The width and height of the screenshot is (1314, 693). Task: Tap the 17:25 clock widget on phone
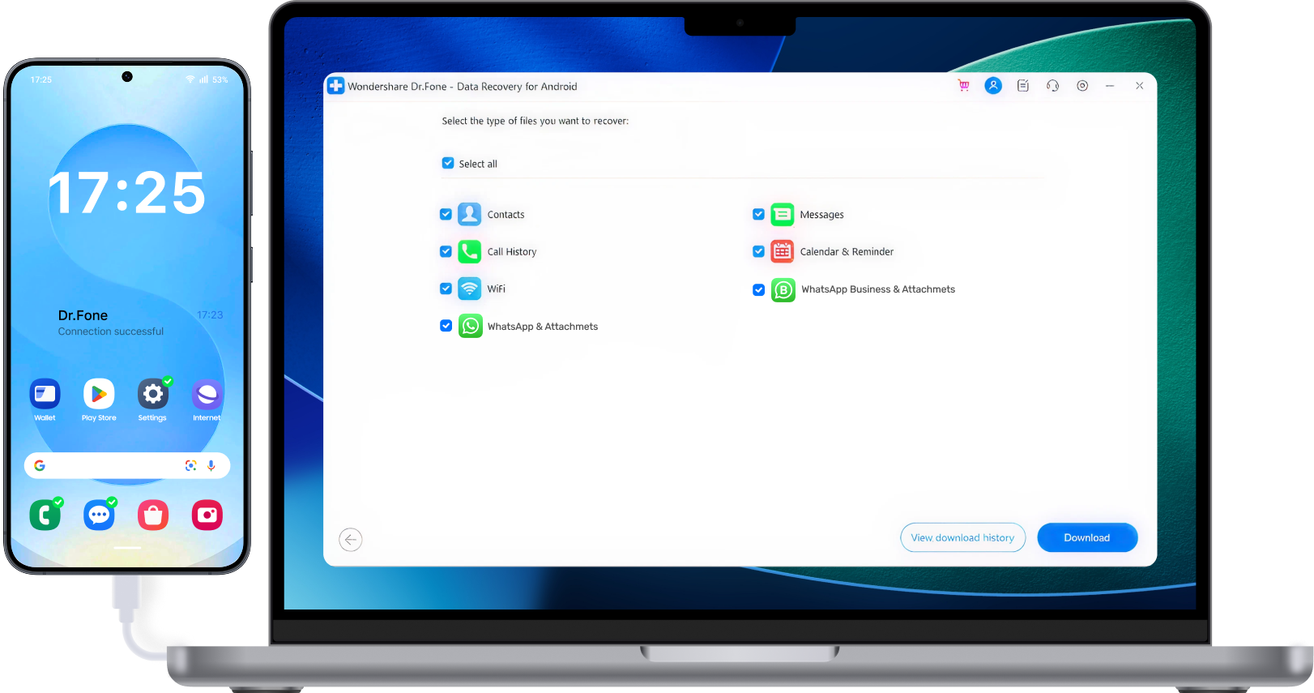pyautogui.click(x=127, y=193)
